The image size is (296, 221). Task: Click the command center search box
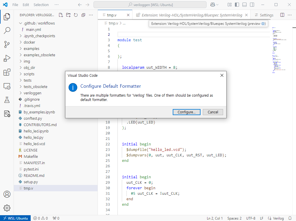point(150,5)
